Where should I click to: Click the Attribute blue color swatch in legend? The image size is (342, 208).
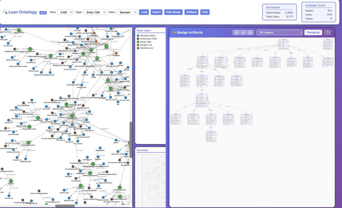138,36
